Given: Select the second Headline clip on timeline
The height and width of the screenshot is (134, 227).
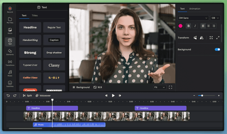Looking at the screenshot, I should point(161,108).
